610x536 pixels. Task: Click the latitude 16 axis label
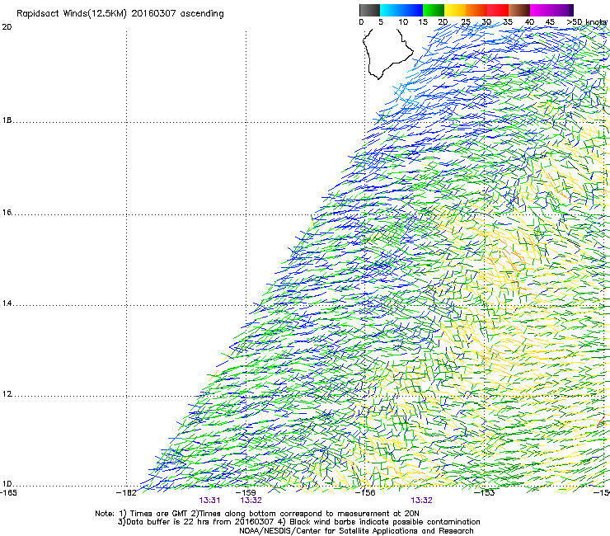click(7, 212)
